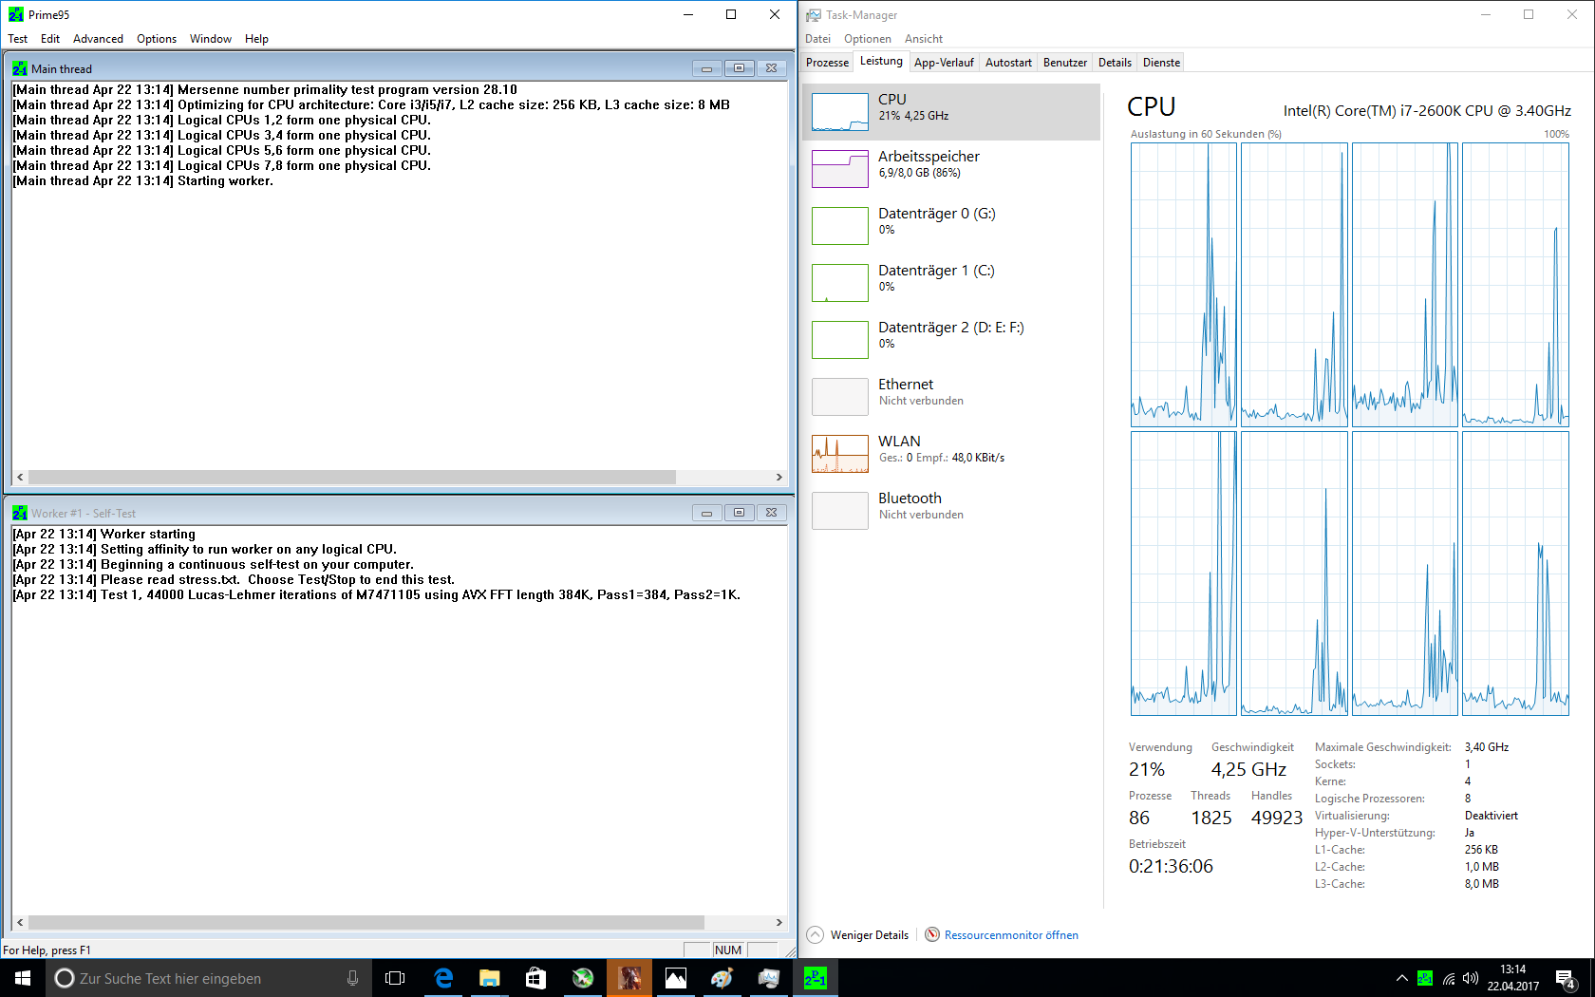Open the Window menu in Prime95
Viewport: 1595px width, 997px height.
(x=211, y=39)
